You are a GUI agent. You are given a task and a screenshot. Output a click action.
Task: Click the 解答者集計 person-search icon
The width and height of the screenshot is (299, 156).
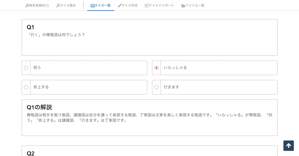coord(27,5)
